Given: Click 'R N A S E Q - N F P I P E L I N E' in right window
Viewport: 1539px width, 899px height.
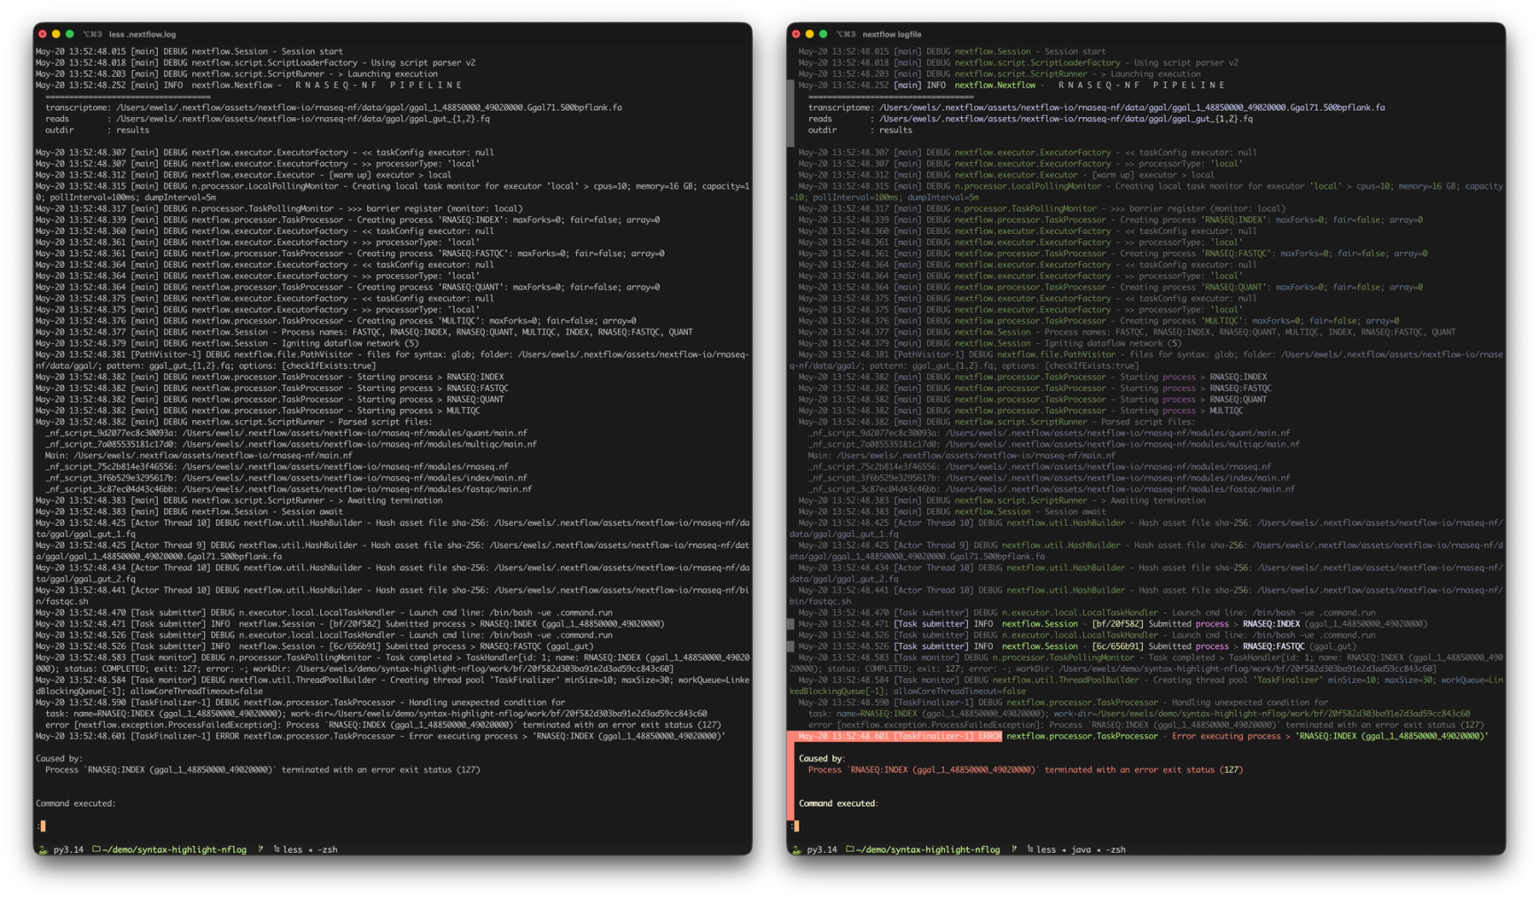Looking at the screenshot, I should point(1142,85).
